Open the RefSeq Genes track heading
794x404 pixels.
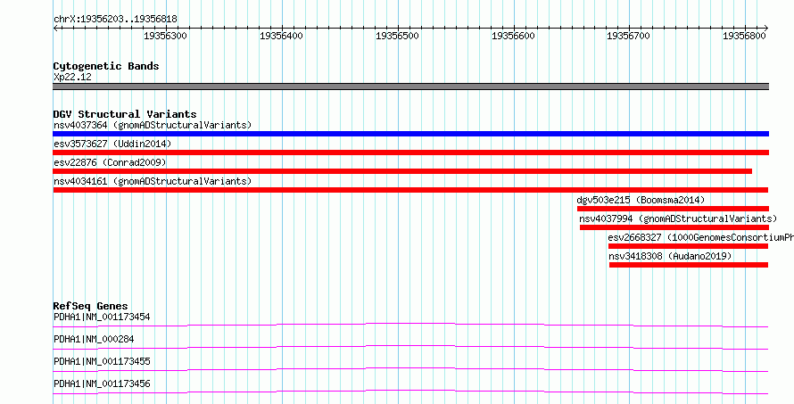[x=91, y=306]
